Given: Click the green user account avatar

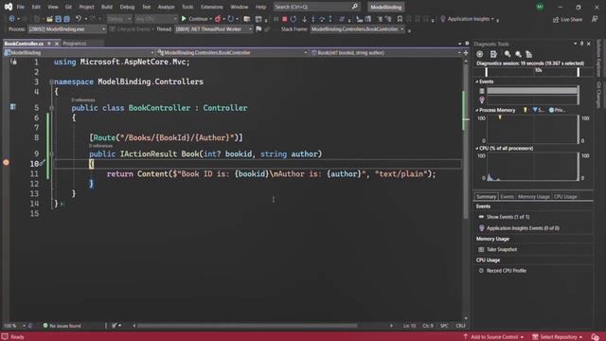Looking at the screenshot, I should (x=540, y=7).
